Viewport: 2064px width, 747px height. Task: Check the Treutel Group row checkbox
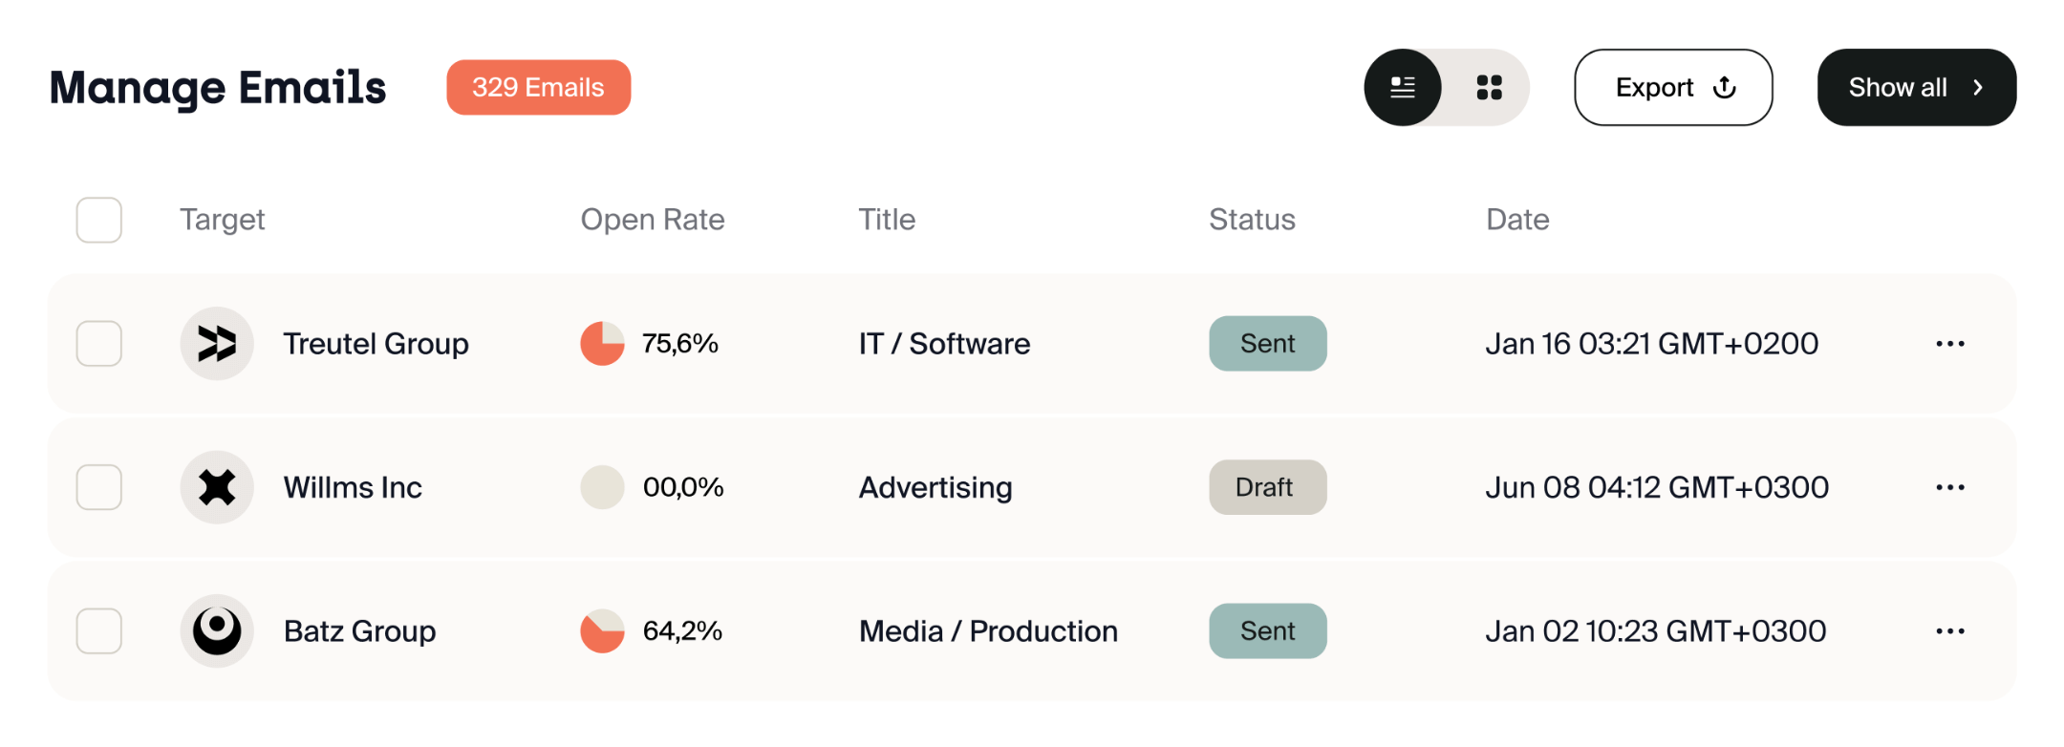[x=99, y=344]
